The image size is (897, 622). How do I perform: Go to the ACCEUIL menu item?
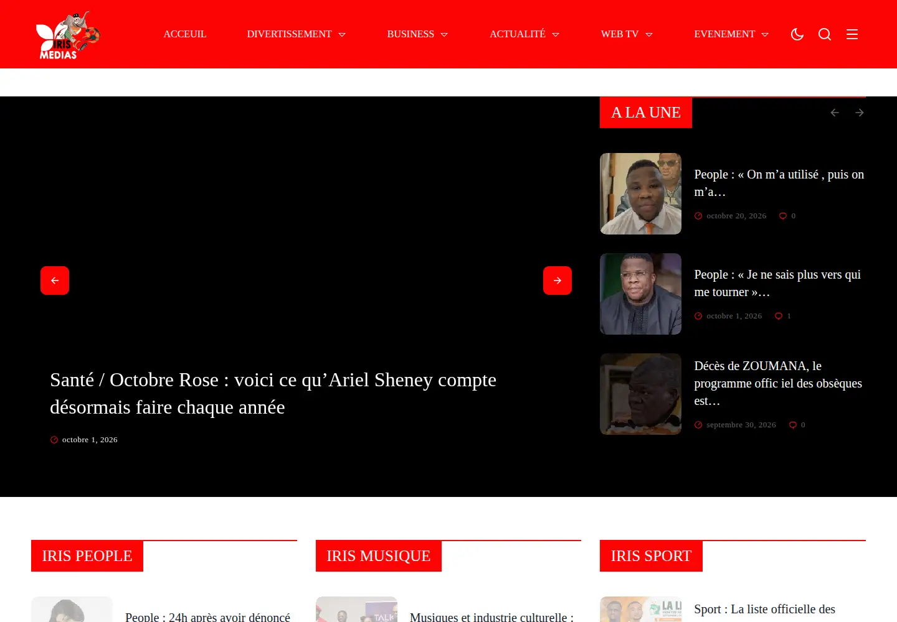pos(185,34)
